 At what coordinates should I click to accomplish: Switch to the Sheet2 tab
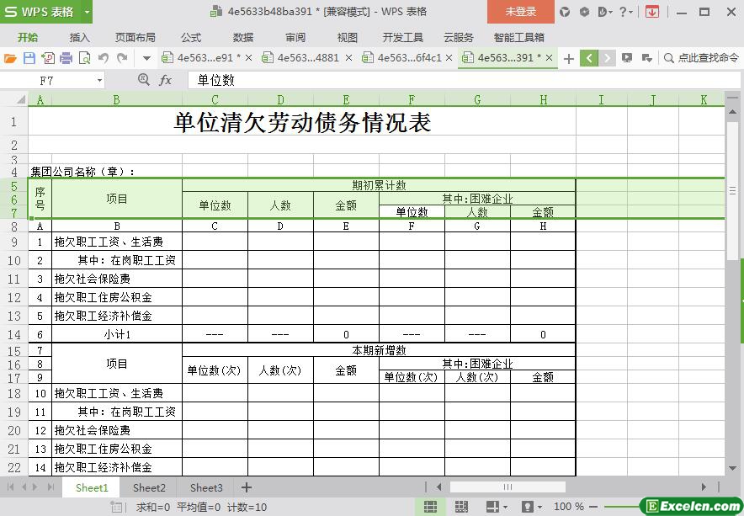(149, 487)
